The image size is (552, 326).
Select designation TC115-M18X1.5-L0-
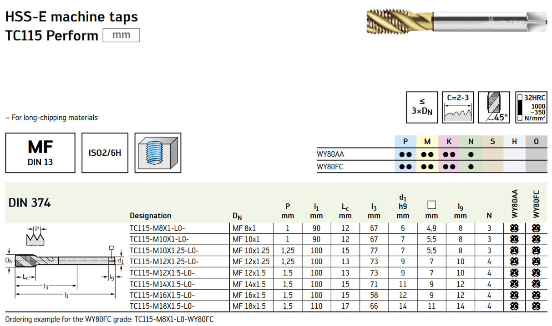(x=162, y=306)
